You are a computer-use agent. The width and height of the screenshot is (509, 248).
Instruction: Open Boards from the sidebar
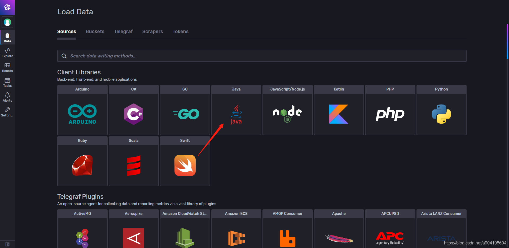click(x=7, y=67)
